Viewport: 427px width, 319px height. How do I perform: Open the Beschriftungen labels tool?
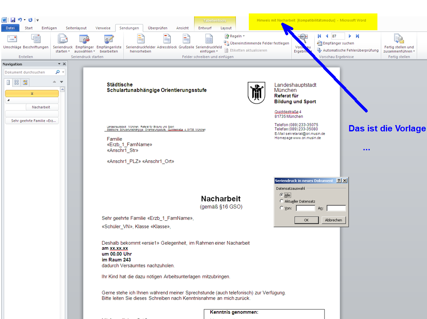coord(36,40)
